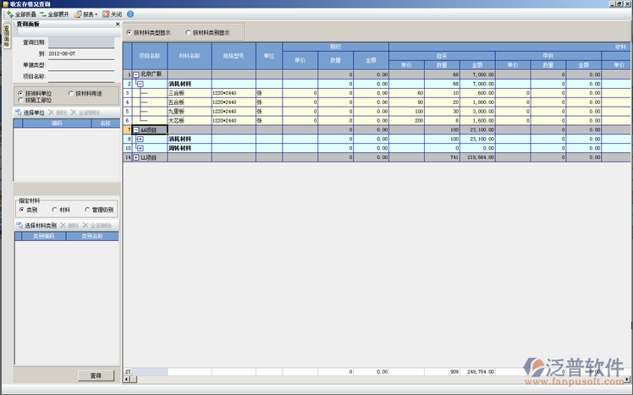Select the 按材料用途 radio button
The image size is (633, 395).
pyautogui.click(x=70, y=93)
